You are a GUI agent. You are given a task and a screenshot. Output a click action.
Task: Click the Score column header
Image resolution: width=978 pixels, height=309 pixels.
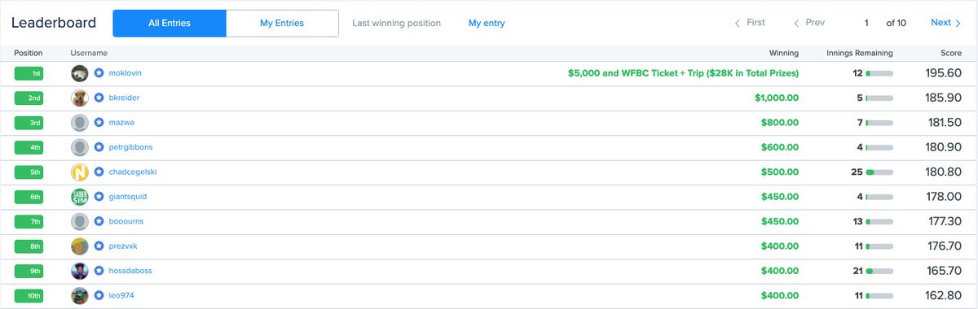(951, 53)
